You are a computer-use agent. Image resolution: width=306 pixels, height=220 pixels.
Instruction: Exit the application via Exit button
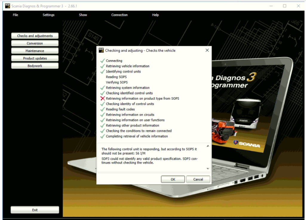35,210
